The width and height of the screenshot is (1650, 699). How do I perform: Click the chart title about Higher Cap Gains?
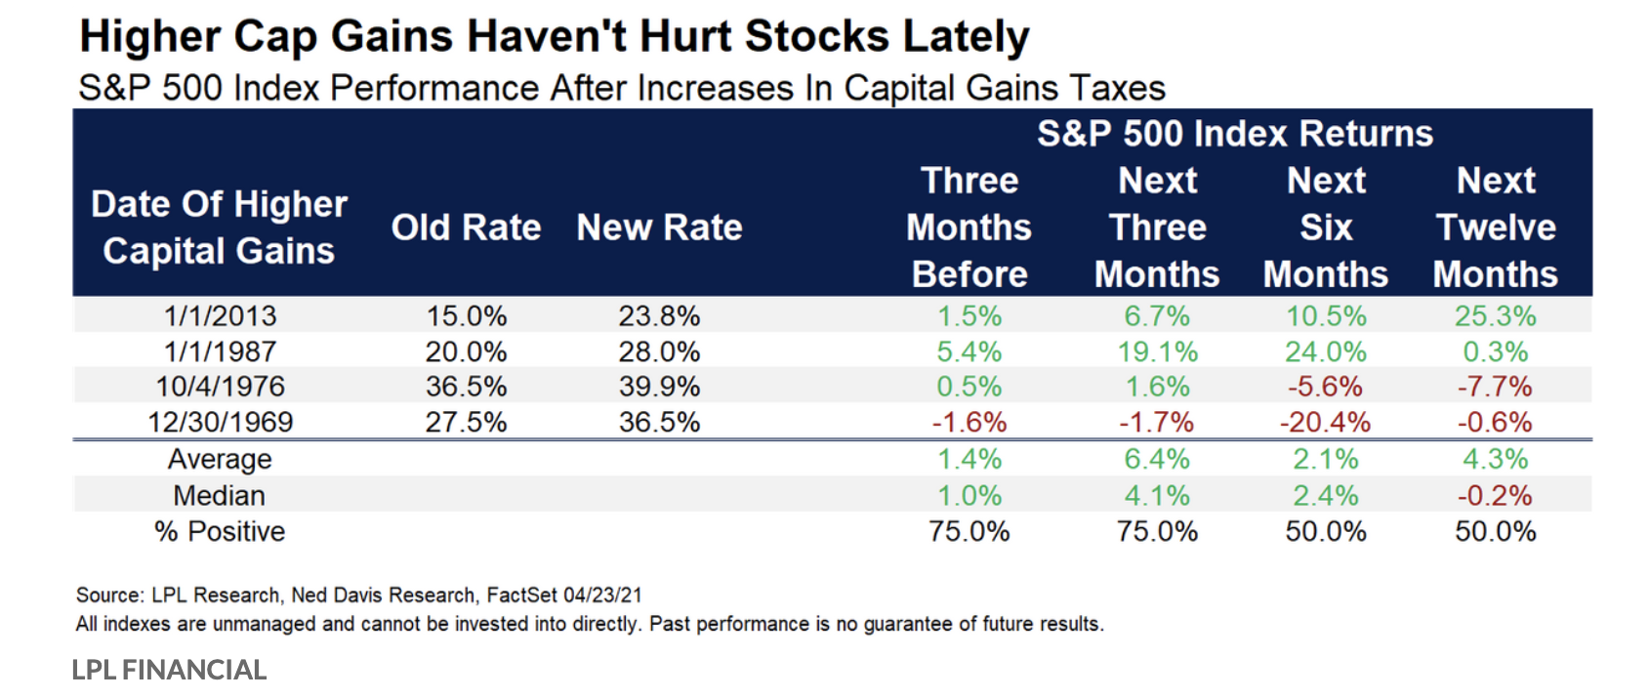554,37
